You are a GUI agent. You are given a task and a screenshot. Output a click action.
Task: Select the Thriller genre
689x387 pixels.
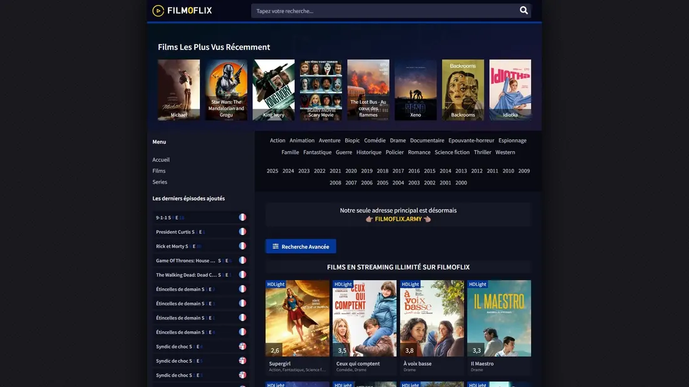(x=482, y=153)
